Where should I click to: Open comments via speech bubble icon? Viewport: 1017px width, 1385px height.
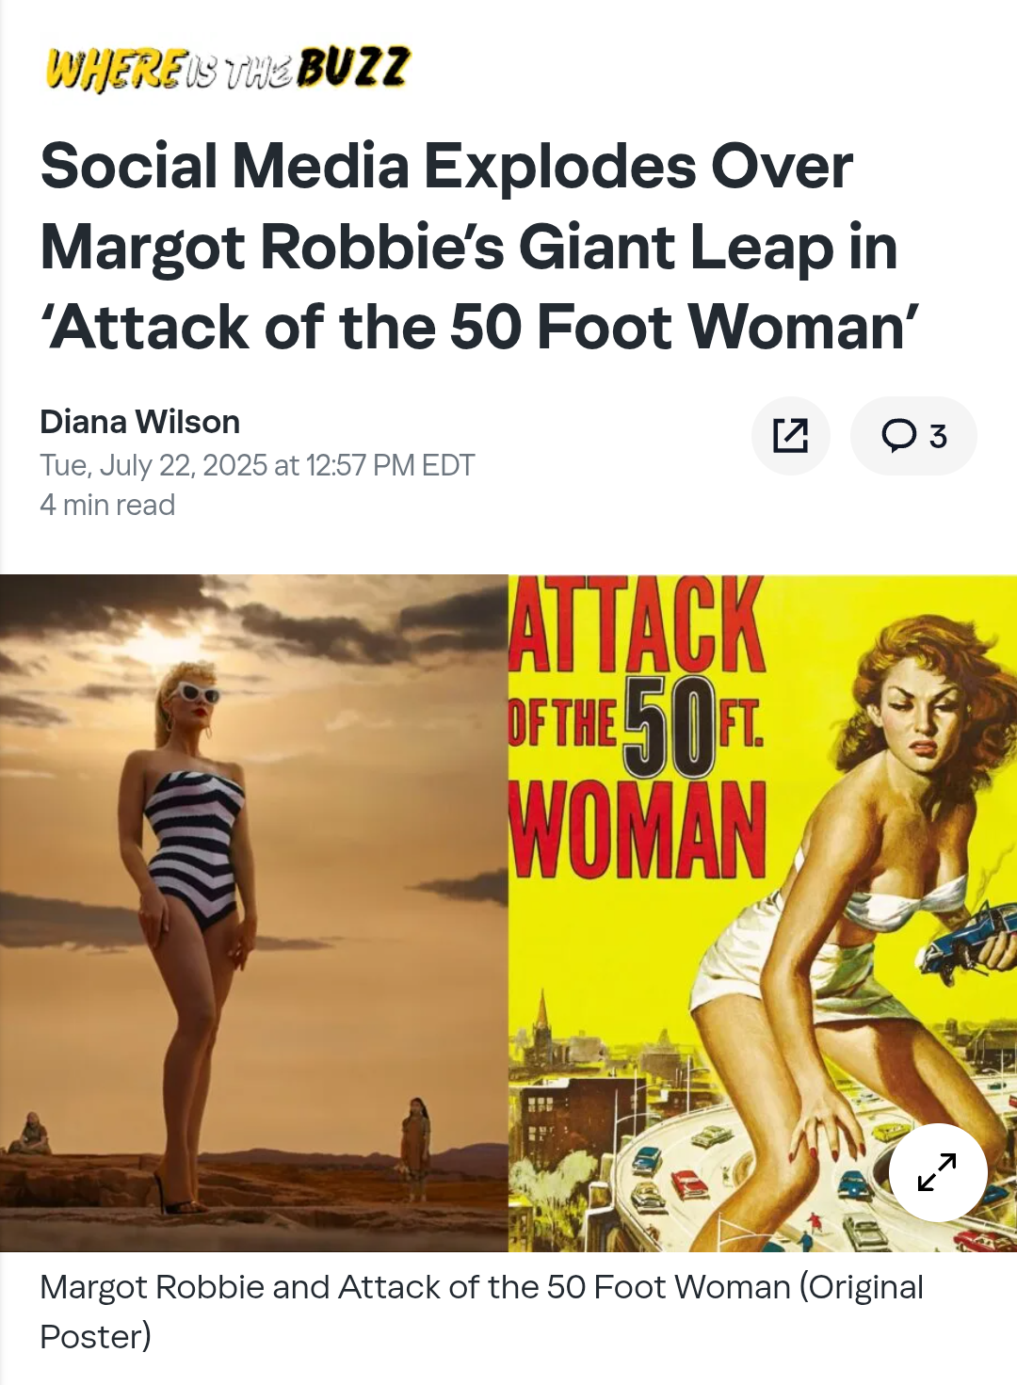click(898, 435)
